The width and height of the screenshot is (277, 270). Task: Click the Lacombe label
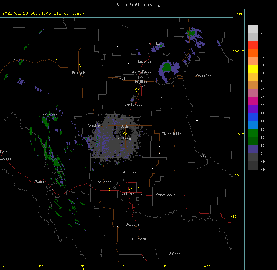(x=145, y=61)
